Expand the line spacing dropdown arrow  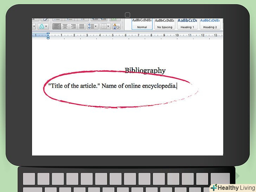pyautogui.click(x=96, y=26)
